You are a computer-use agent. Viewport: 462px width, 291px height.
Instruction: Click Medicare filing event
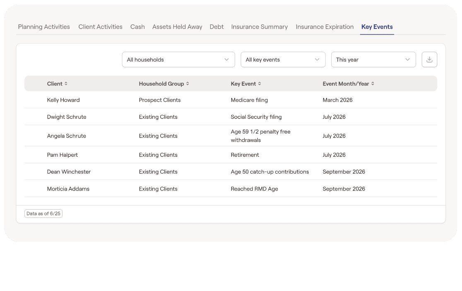pos(249,100)
